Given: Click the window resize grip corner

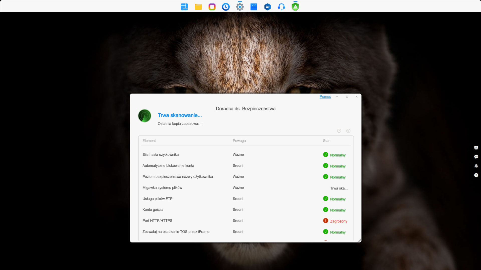Looking at the screenshot, I should click(x=359, y=240).
